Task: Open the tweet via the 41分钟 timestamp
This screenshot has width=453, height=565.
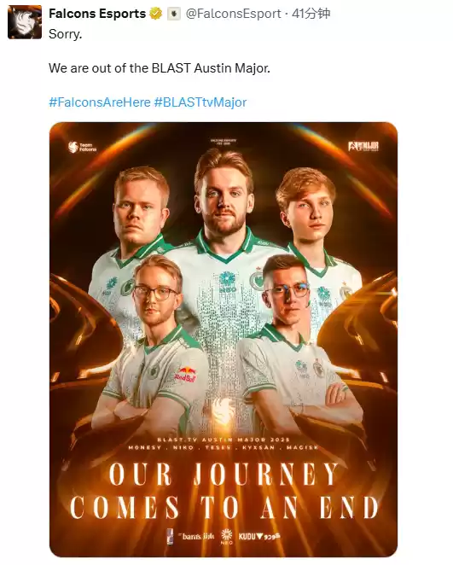Action: pos(311,14)
